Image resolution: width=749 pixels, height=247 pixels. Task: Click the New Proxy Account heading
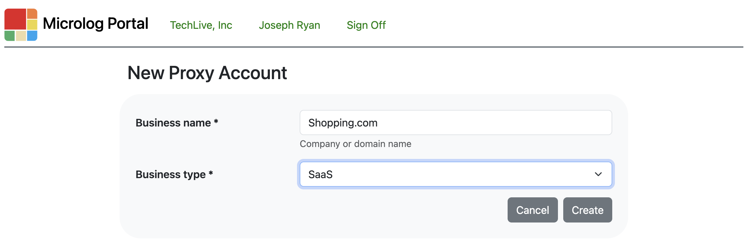[x=207, y=73]
